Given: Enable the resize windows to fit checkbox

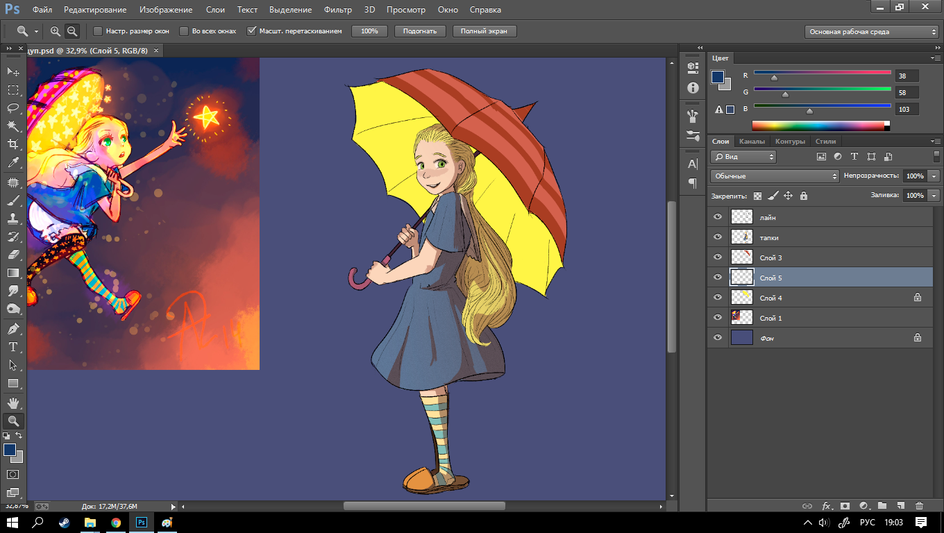Looking at the screenshot, I should [x=98, y=31].
